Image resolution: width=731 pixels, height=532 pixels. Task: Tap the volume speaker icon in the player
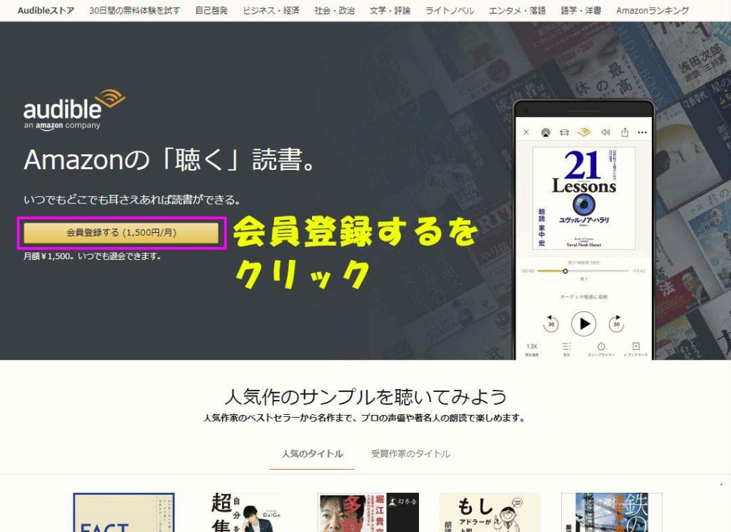tap(605, 132)
